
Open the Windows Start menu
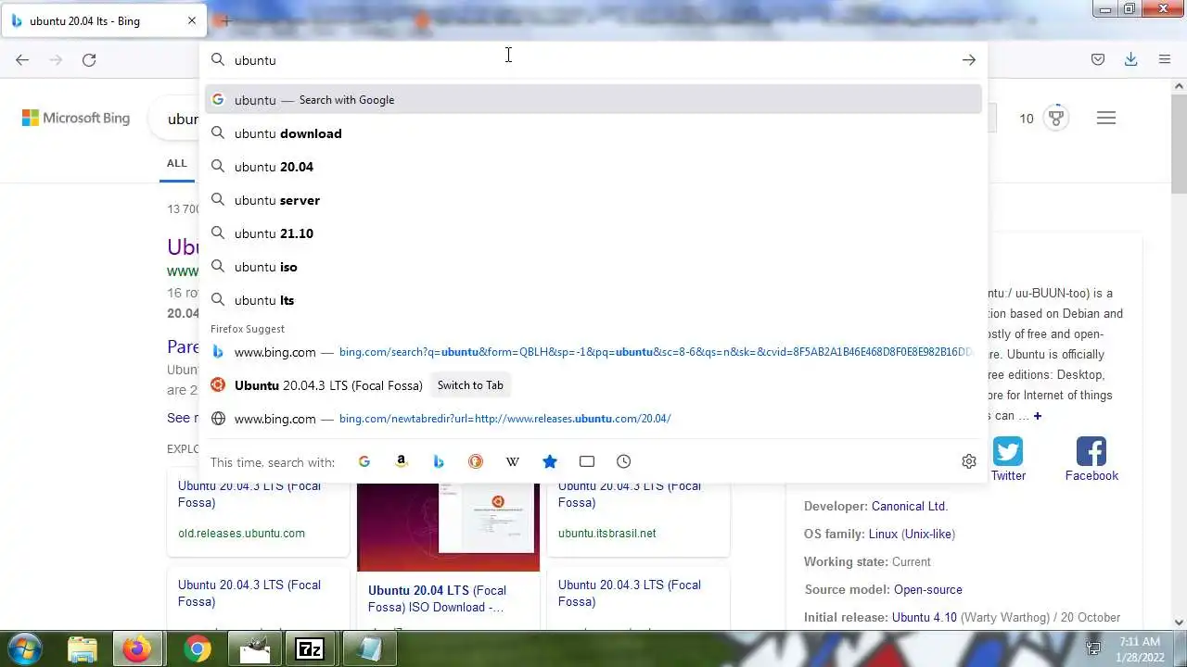click(25, 648)
